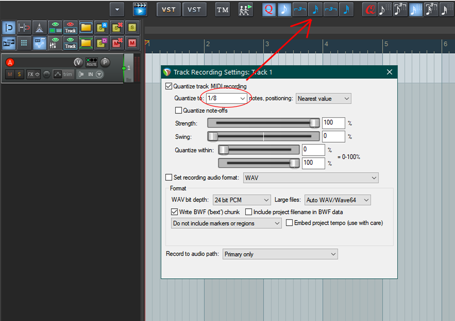This screenshot has width=455, height=321.
Task: Click the Strength slider handle
Action: coord(314,123)
